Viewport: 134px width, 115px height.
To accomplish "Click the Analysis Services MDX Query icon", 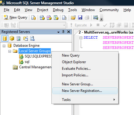I will (x=42, y=17).
